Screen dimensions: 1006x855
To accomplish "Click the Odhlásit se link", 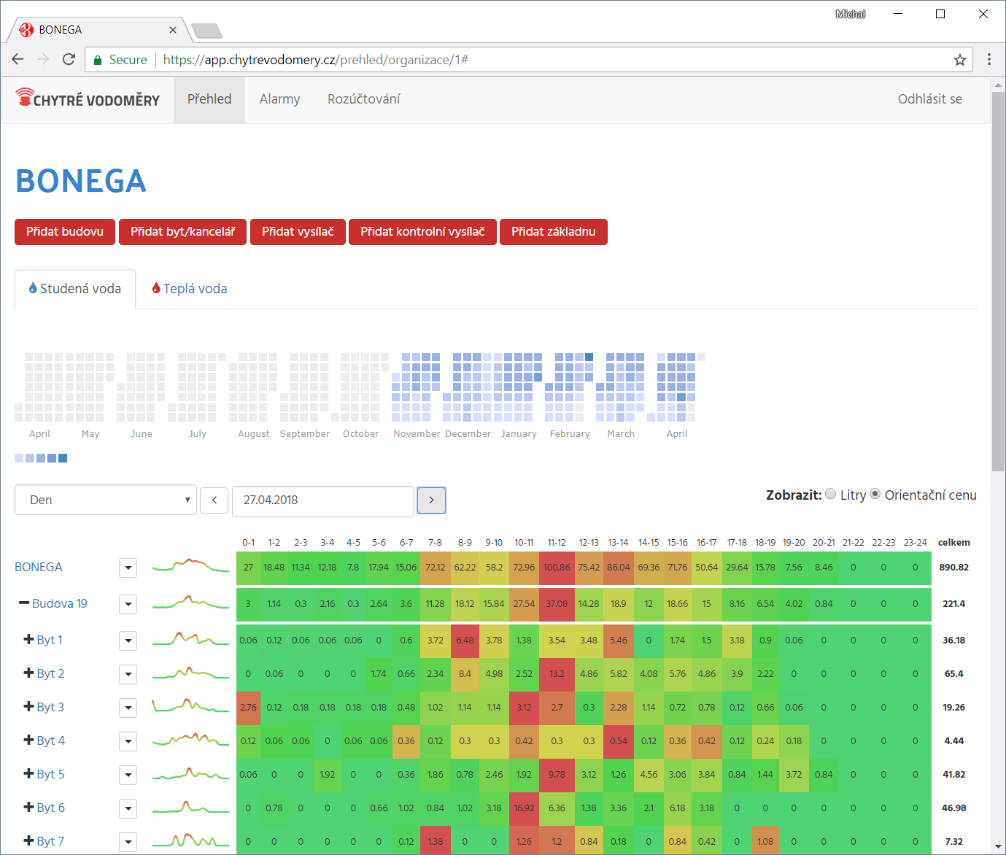I will click(x=929, y=99).
